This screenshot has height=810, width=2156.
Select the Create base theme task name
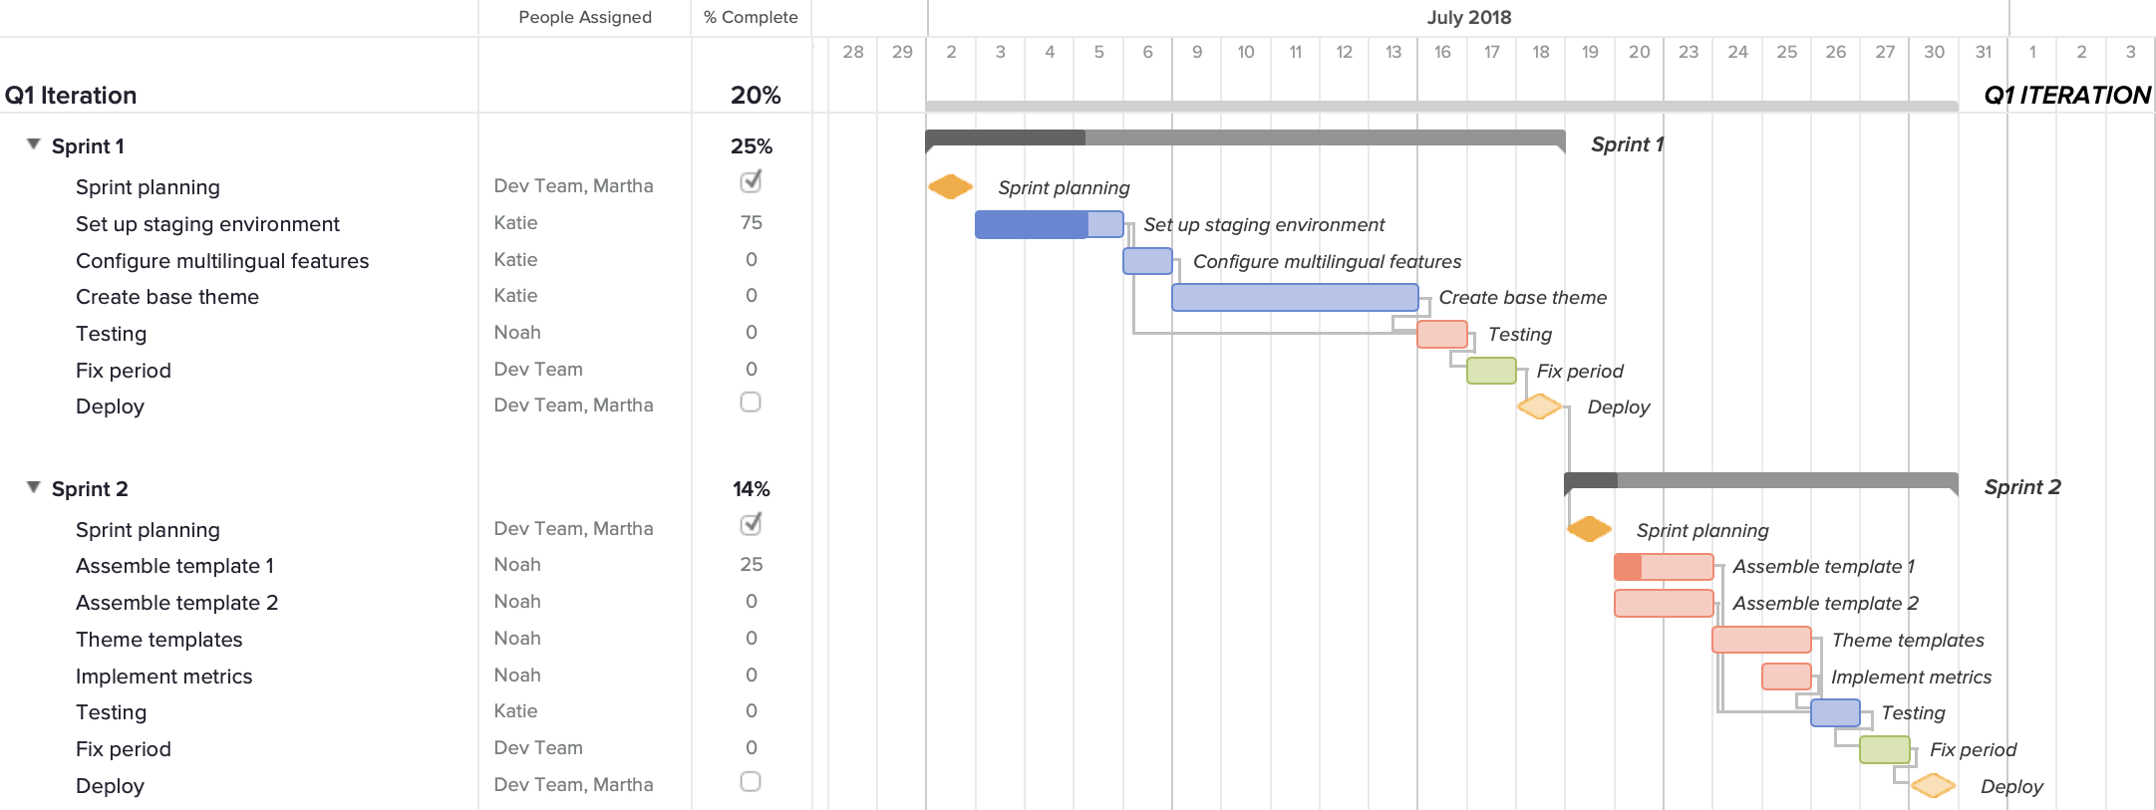[x=166, y=296]
